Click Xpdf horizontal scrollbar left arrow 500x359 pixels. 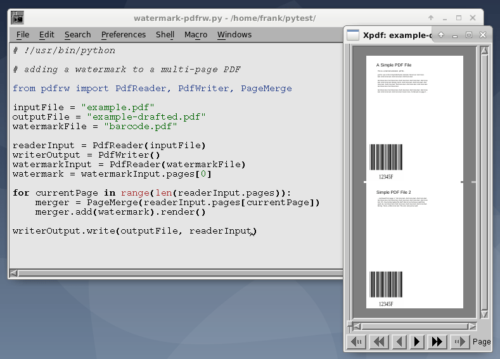click(357, 326)
